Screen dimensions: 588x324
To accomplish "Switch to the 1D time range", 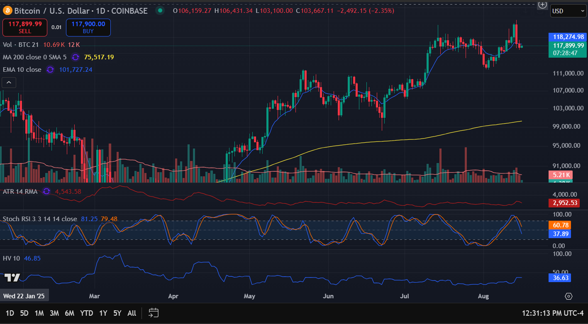I will click(10, 313).
